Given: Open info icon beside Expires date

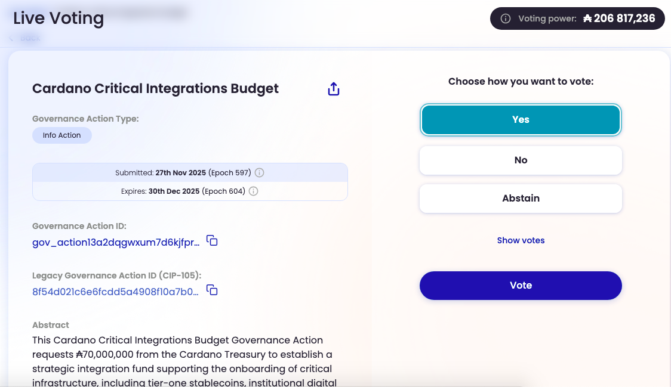Looking at the screenshot, I should coord(253,191).
